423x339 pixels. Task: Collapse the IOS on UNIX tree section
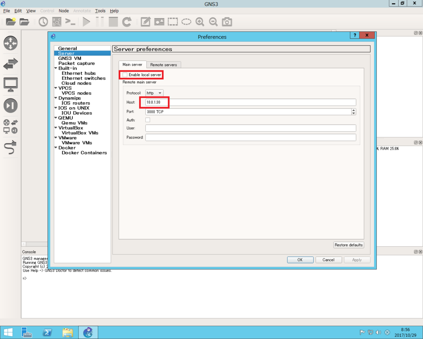[x=56, y=108]
